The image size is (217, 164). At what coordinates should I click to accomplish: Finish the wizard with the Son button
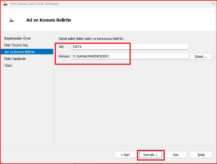(x=176, y=155)
